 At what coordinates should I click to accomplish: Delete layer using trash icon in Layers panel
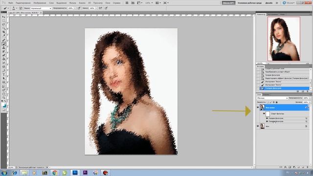click(x=308, y=167)
